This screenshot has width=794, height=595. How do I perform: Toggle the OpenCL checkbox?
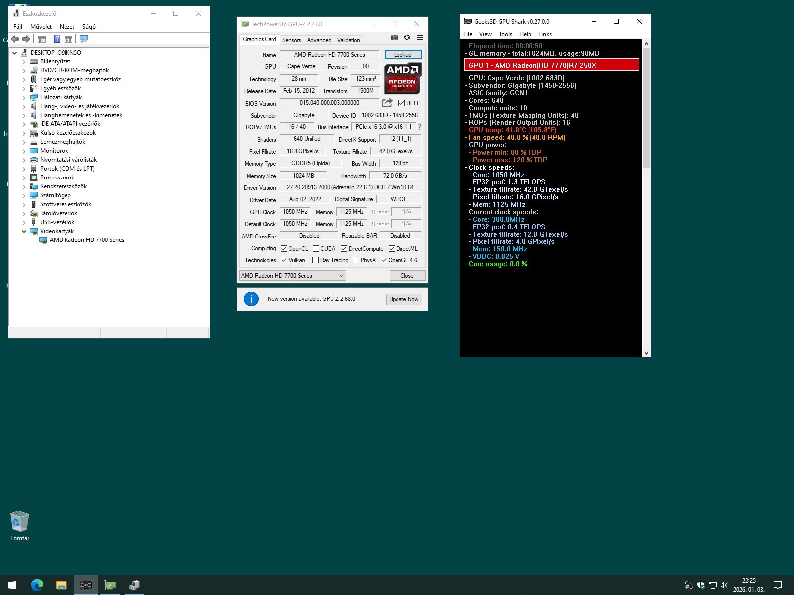tap(284, 249)
